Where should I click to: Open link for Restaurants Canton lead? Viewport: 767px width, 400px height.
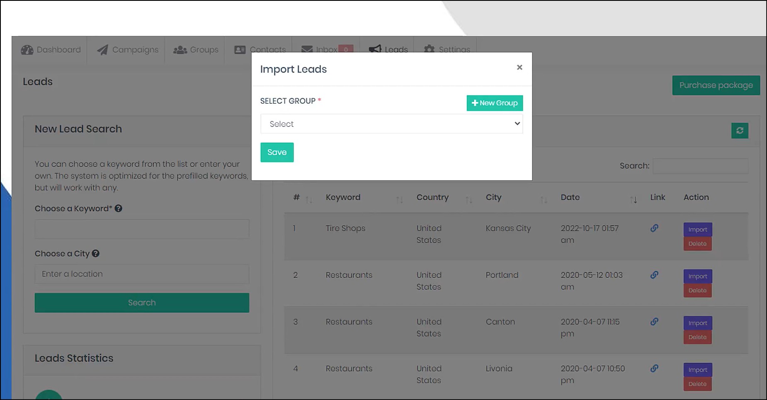654,322
